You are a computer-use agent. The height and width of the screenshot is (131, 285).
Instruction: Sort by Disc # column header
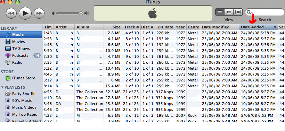point(148,27)
